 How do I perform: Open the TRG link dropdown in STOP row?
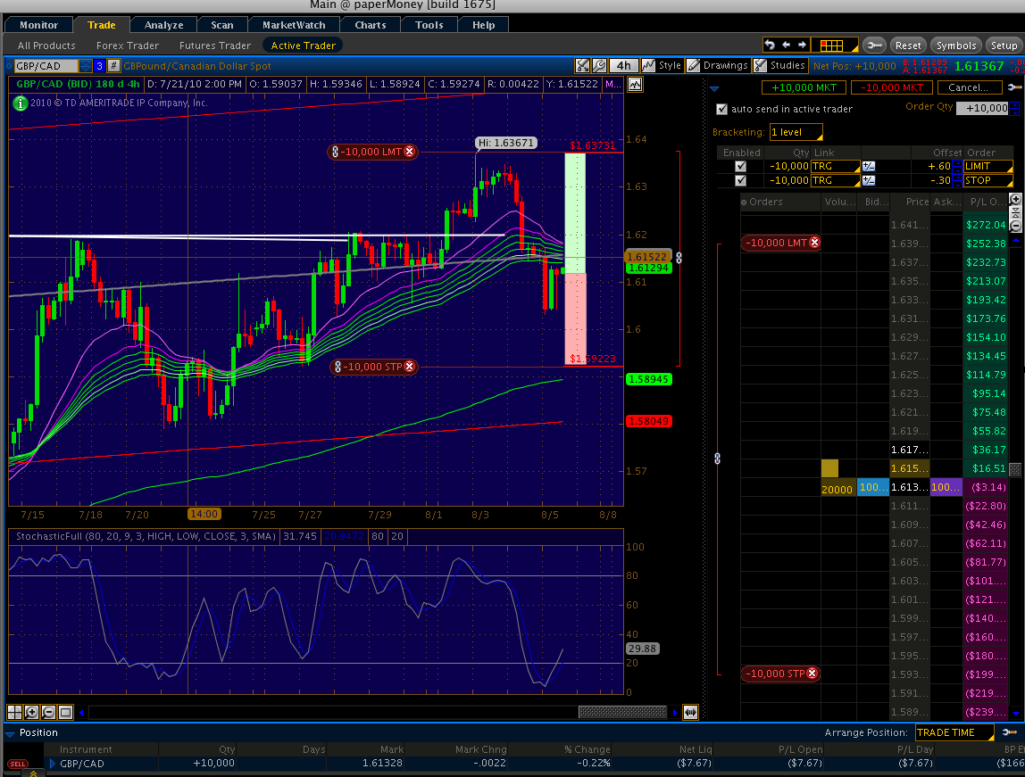[836, 181]
